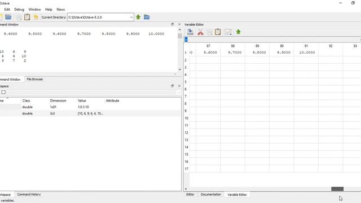Switch to the Command Window tab

coord(10,80)
